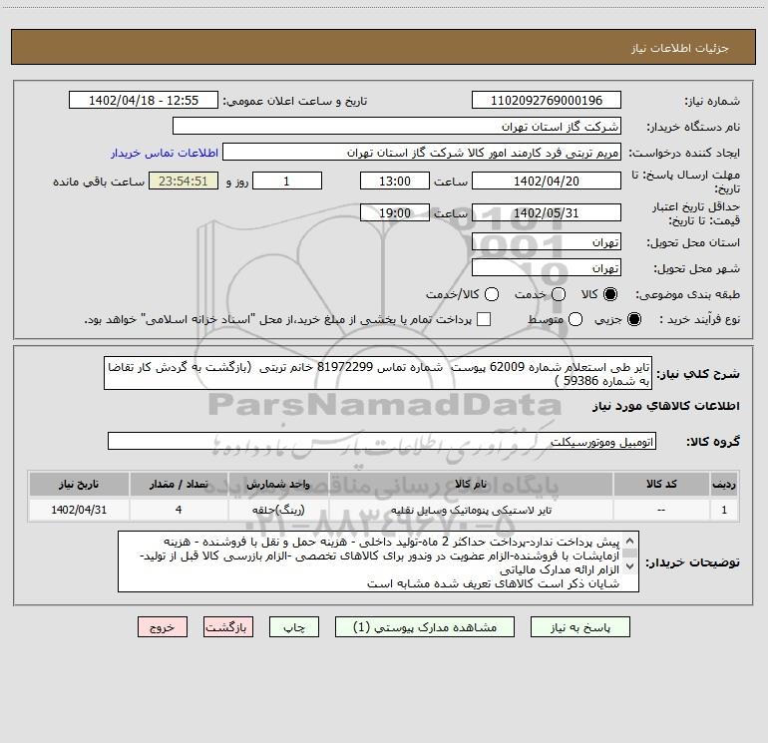Click the delivery city field تهران

[x=547, y=268]
